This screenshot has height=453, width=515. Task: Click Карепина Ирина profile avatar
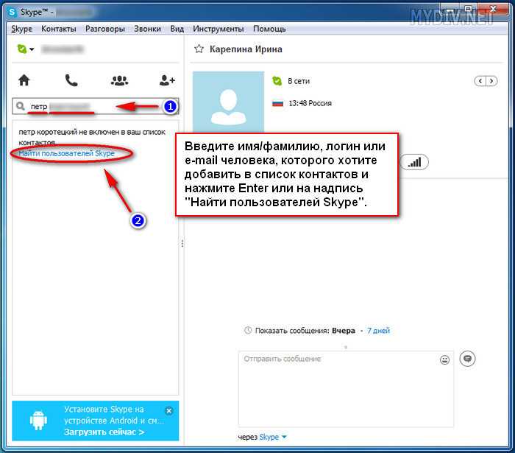228,102
